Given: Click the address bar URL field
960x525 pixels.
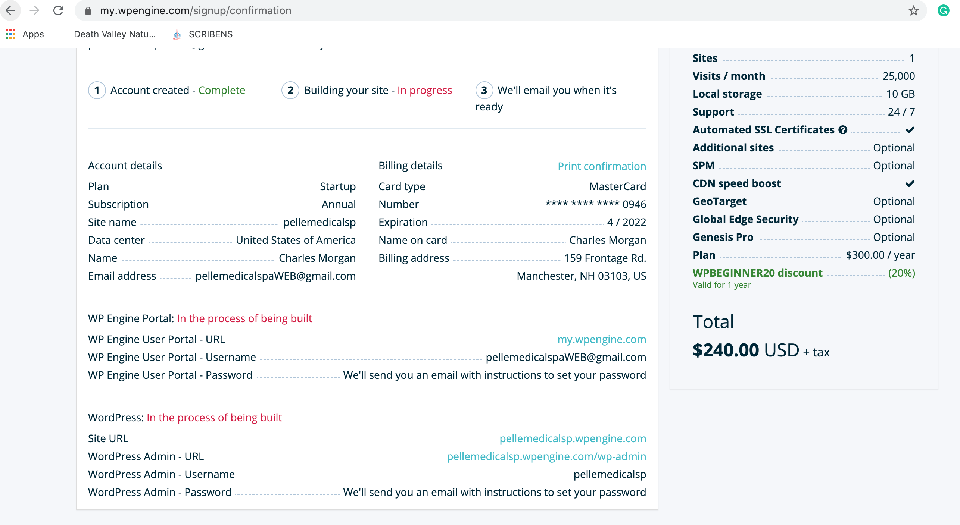Looking at the screenshot, I should 485,10.
